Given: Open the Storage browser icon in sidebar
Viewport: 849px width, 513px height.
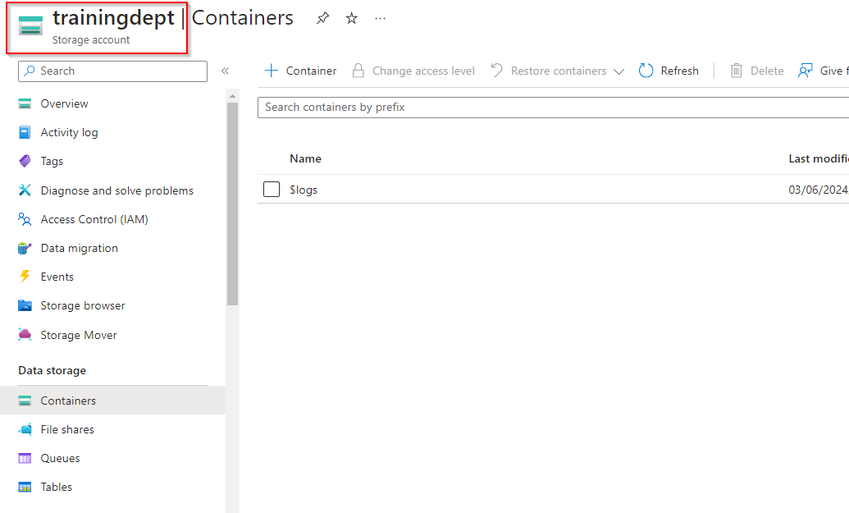Looking at the screenshot, I should pyautogui.click(x=25, y=305).
